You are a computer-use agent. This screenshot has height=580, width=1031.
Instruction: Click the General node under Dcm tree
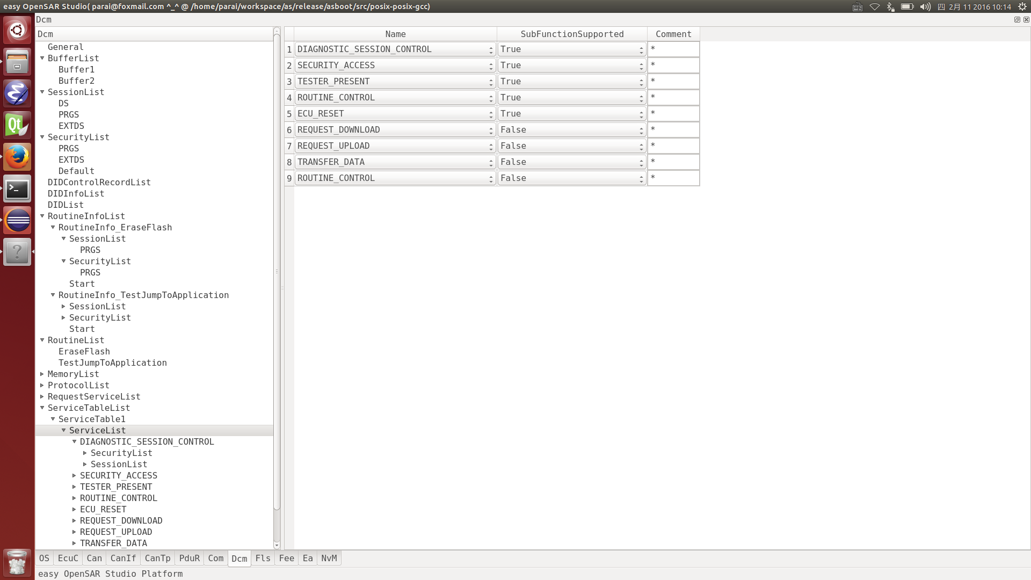tap(65, 46)
